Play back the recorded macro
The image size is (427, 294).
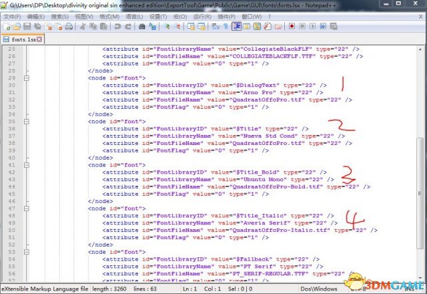pos(313,27)
